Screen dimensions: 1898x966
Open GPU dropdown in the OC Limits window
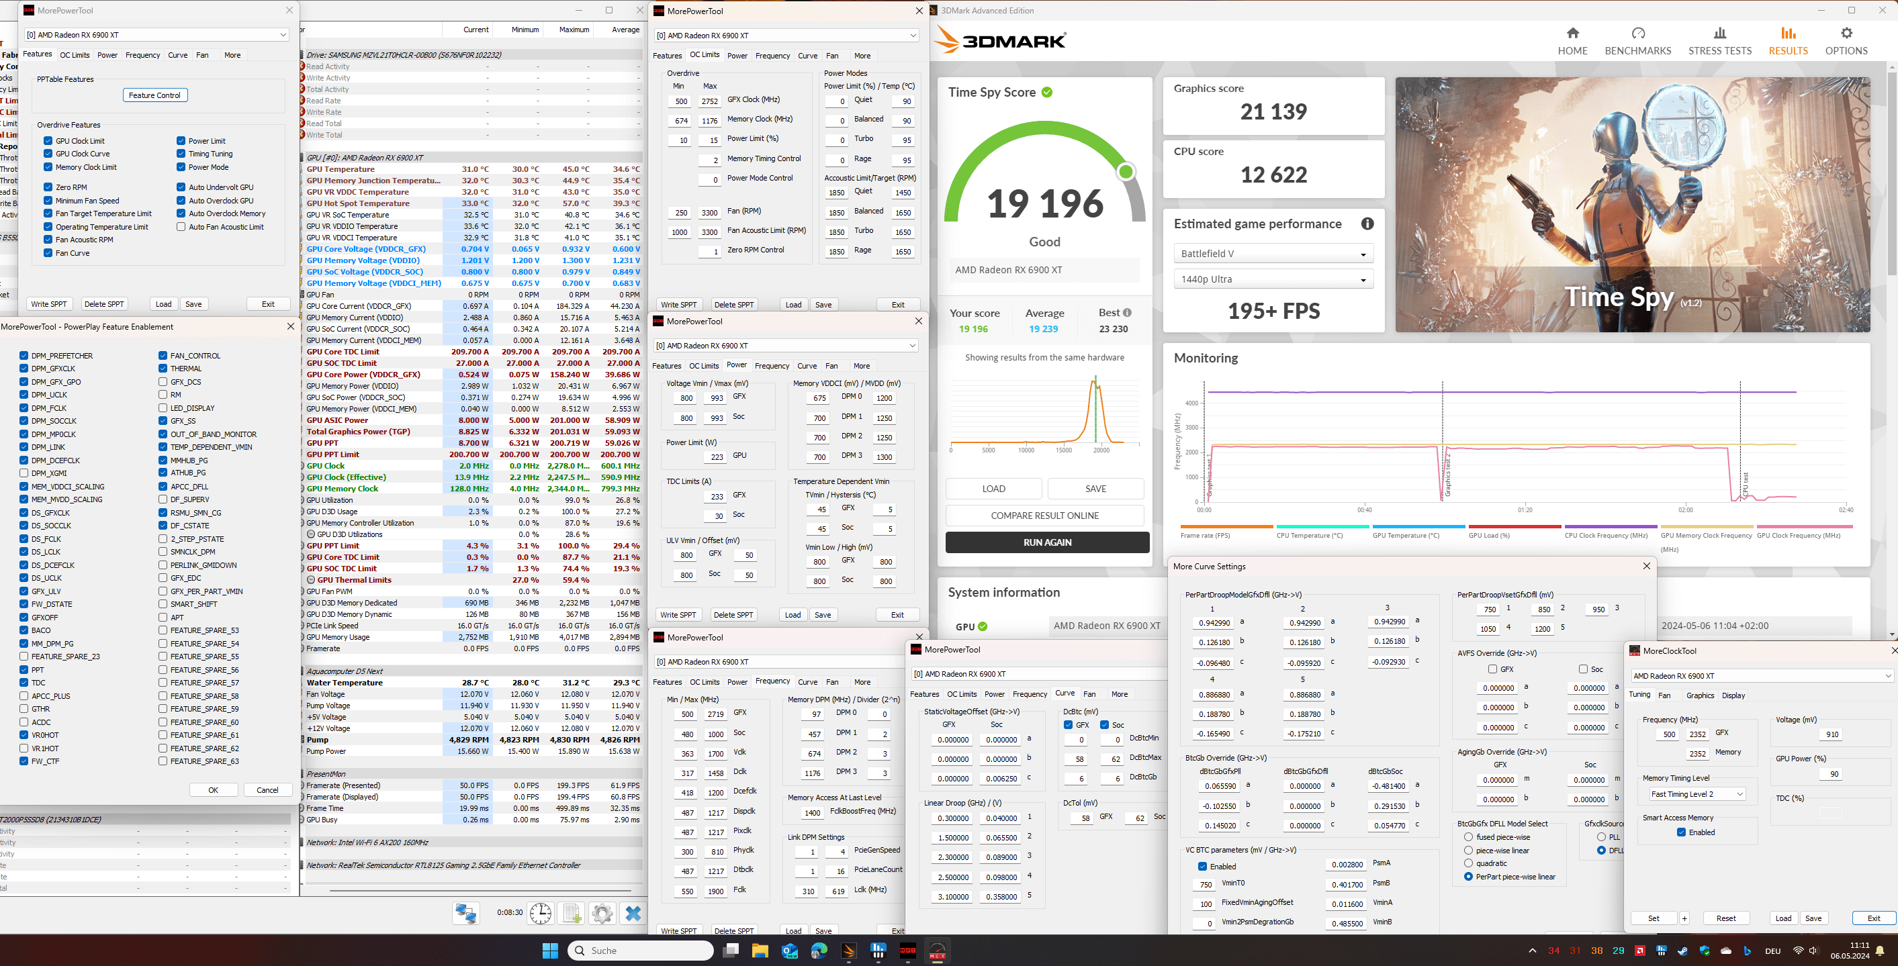click(786, 36)
